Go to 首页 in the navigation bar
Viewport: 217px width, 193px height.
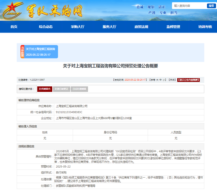pyautogui.click(x=14, y=27)
